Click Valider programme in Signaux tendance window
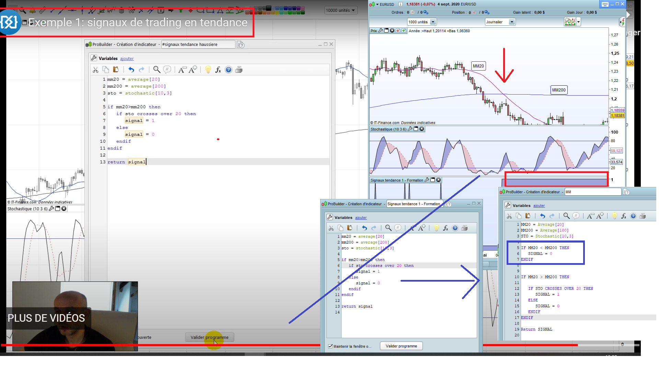 401,346
